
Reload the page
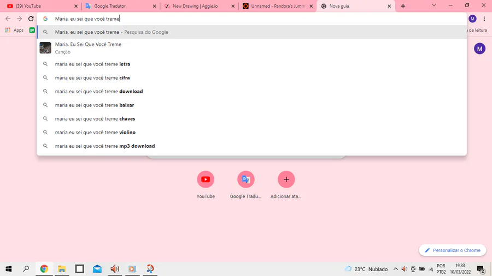[x=31, y=19]
